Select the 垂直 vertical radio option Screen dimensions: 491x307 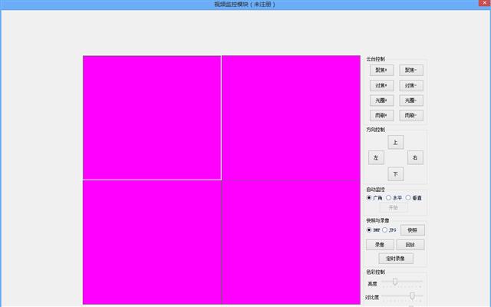408,198
